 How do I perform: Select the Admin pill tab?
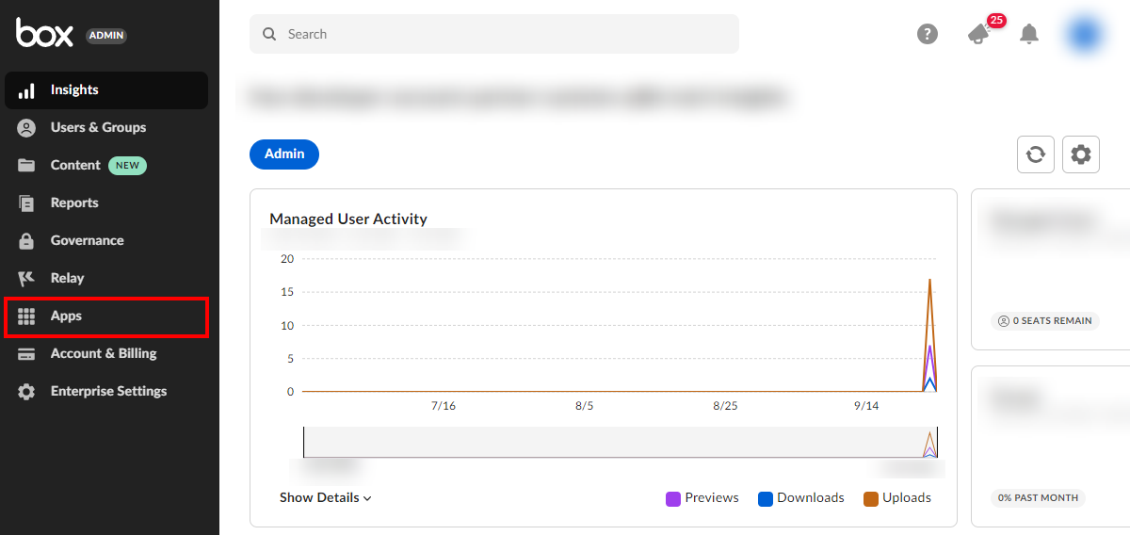pyautogui.click(x=284, y=154)
